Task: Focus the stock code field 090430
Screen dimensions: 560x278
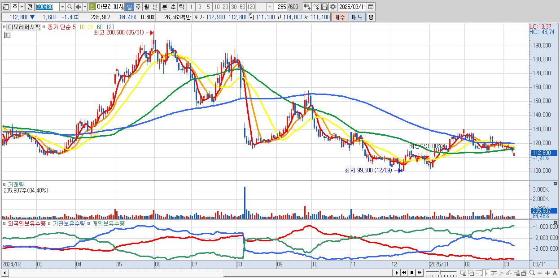Action: coord(47,7)
